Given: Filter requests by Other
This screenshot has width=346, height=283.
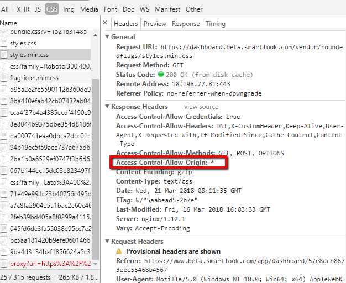Looking at the screenshot, I should point(194,9).
